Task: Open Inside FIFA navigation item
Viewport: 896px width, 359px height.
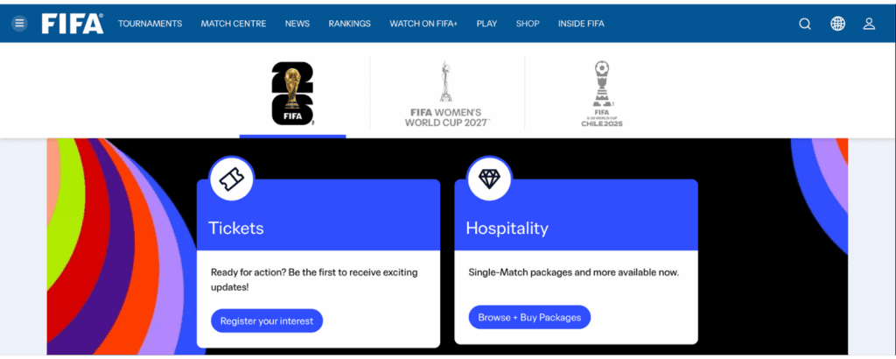Action: coord(581,24)
